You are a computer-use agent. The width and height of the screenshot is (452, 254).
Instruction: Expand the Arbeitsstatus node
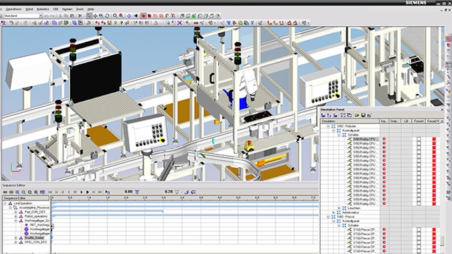click(x=334, y=212)
